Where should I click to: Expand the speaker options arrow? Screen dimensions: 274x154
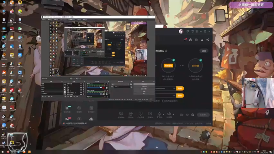click(x=173, y=114)
